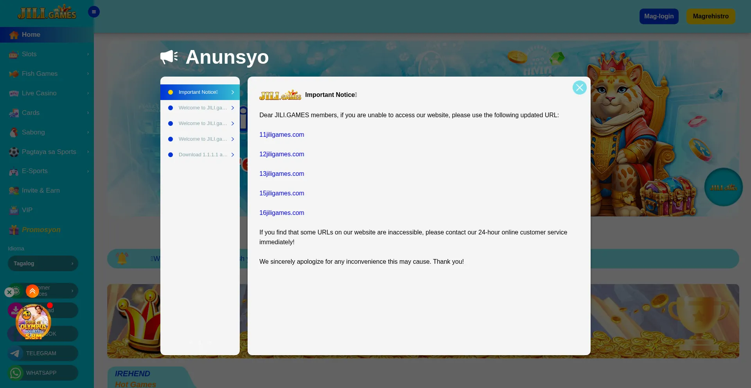Click the JILI logo inside the notice
The height and width of the screenshot is (388, 751).
point(280,95)
